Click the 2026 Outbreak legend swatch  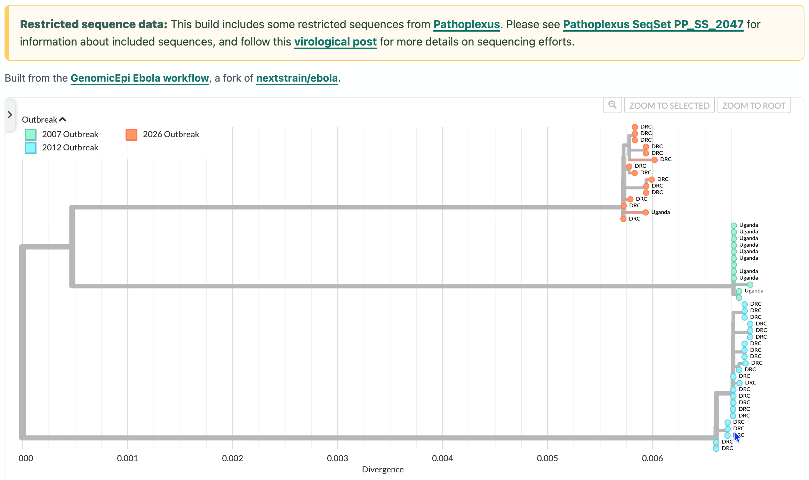pyautogui.click(x=131, y=134)
